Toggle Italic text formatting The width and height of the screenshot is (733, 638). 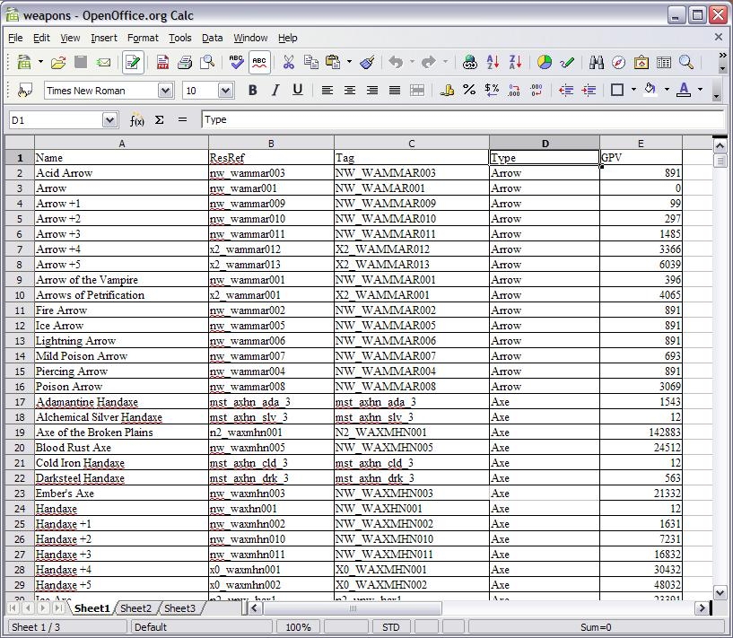click(275, 90)
